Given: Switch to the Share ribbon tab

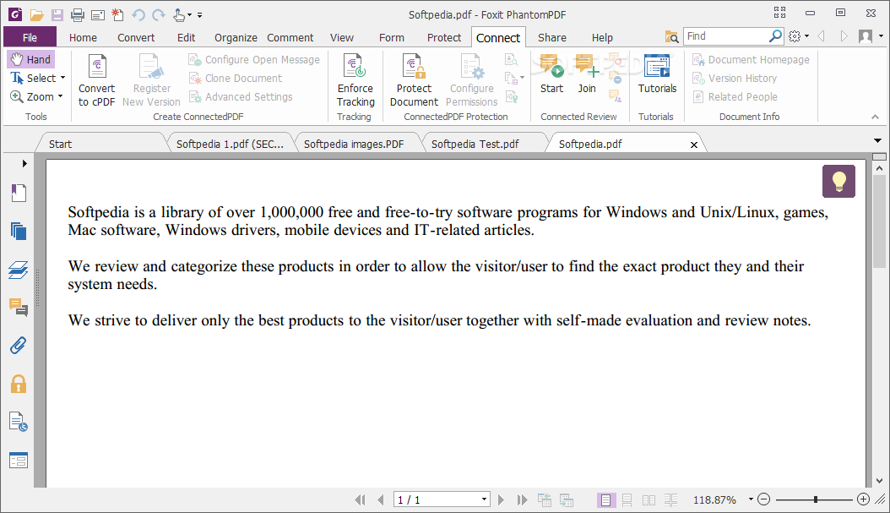Looking at the screenshot, I should coord(551,37).
